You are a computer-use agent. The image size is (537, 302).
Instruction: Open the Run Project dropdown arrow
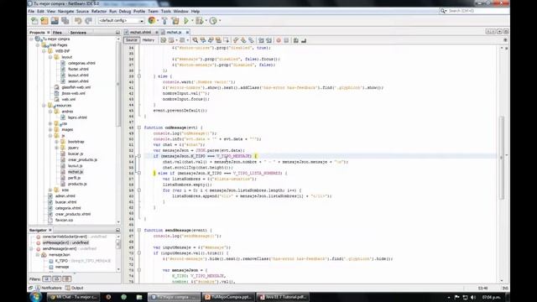coord(192,21)
